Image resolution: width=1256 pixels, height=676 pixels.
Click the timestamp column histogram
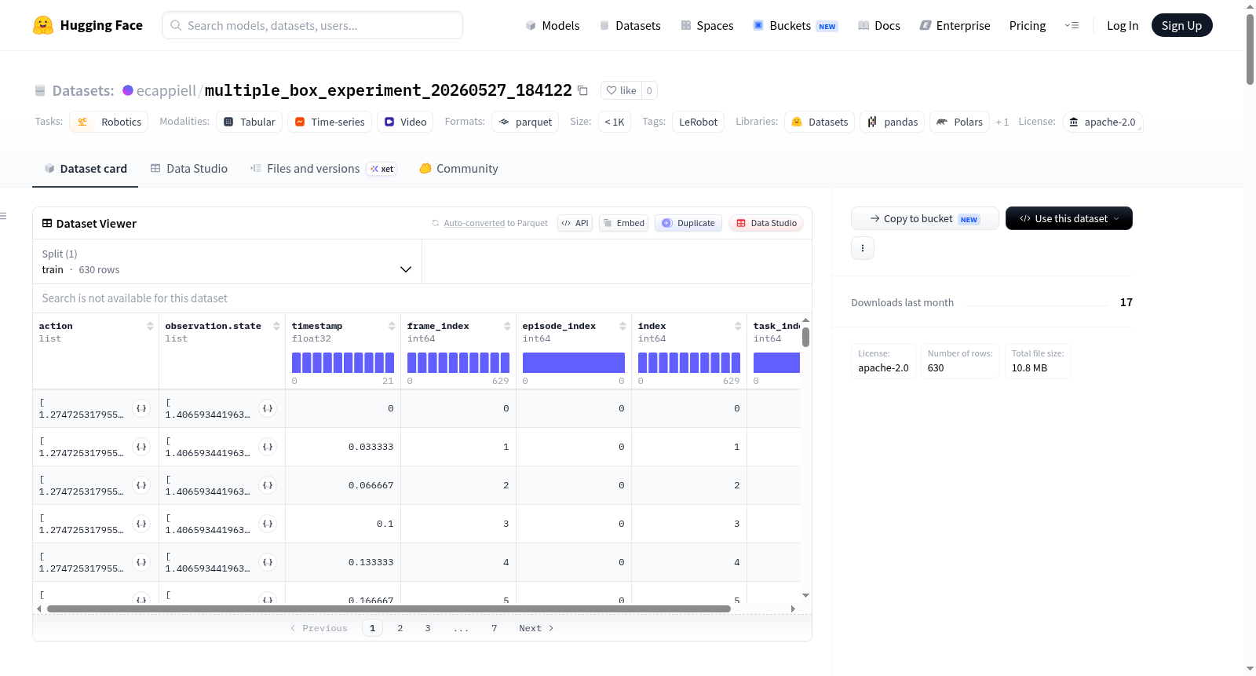[343, 363]
